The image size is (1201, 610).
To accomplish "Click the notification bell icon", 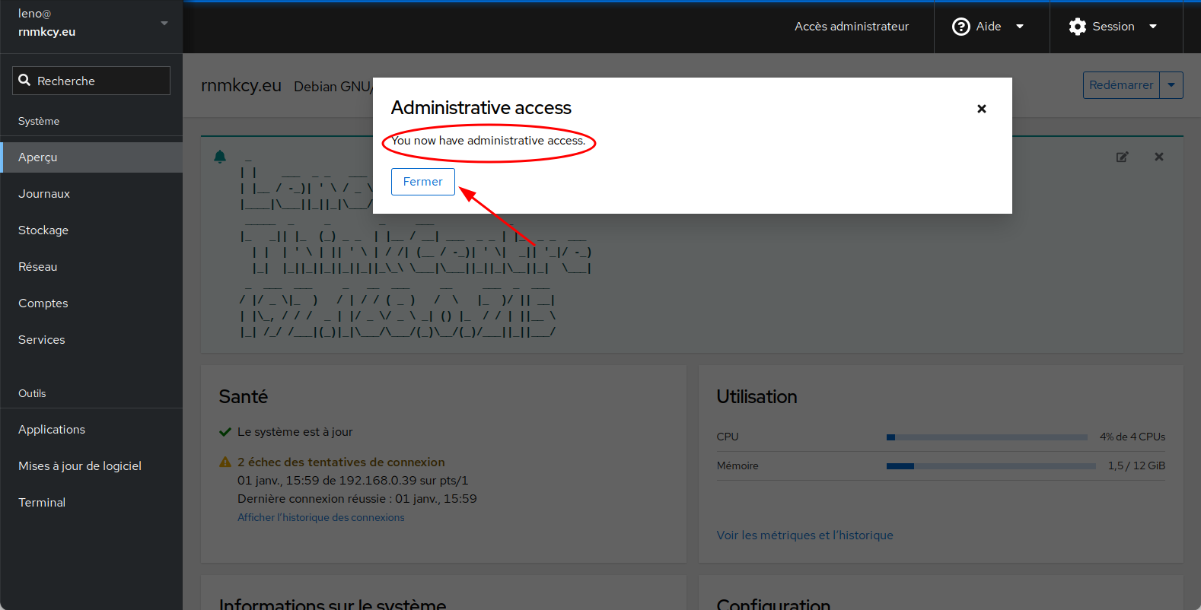I will click(x=220, y=157).
